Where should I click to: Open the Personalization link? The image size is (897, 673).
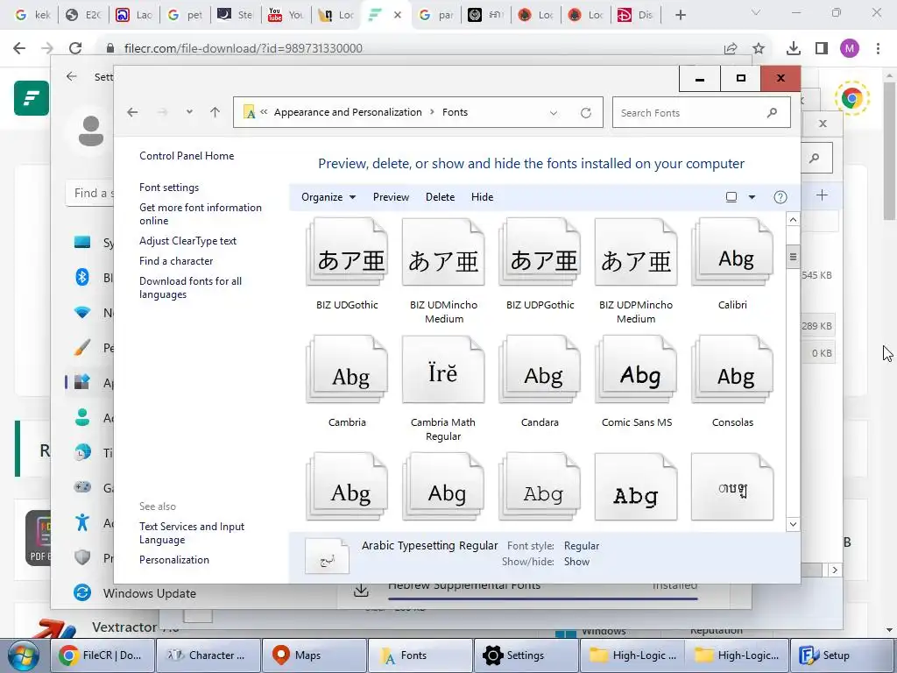tap(174, 560)
